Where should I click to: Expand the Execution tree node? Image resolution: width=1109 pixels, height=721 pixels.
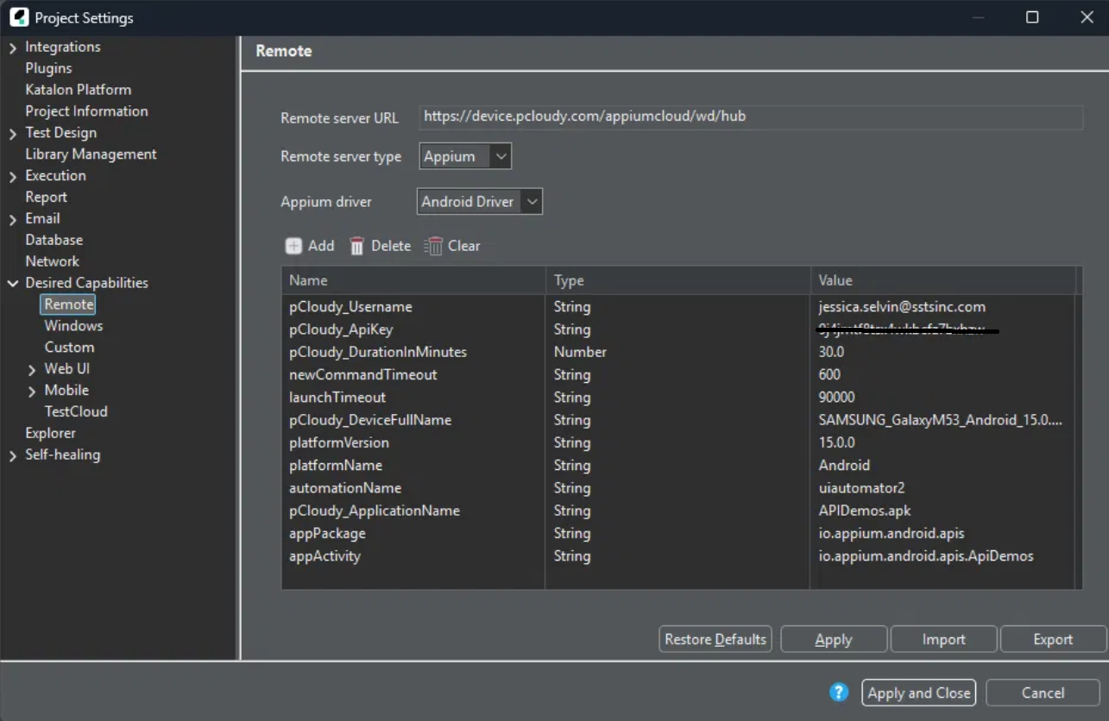[x=12, y=176]
